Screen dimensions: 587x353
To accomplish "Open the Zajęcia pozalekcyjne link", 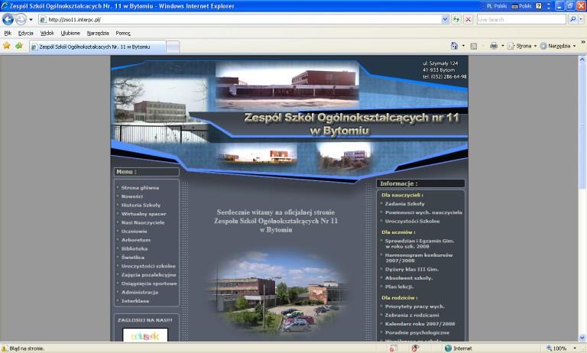I will coord(148,275).
